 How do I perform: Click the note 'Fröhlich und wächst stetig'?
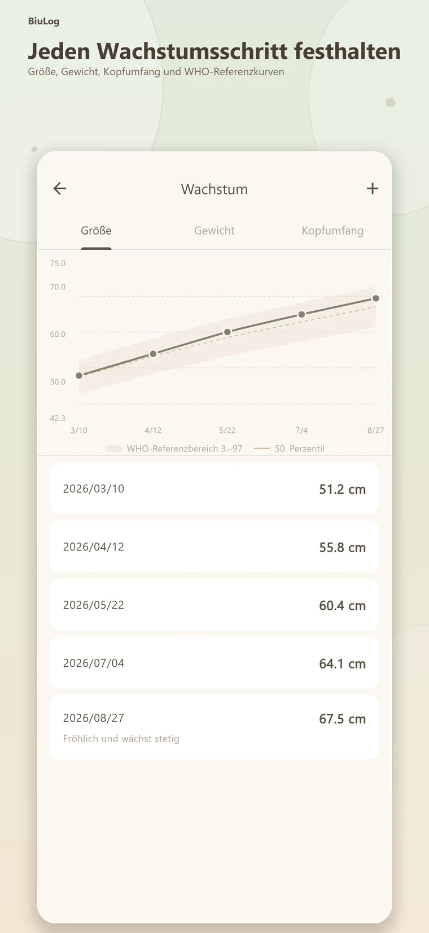[121, 739]
